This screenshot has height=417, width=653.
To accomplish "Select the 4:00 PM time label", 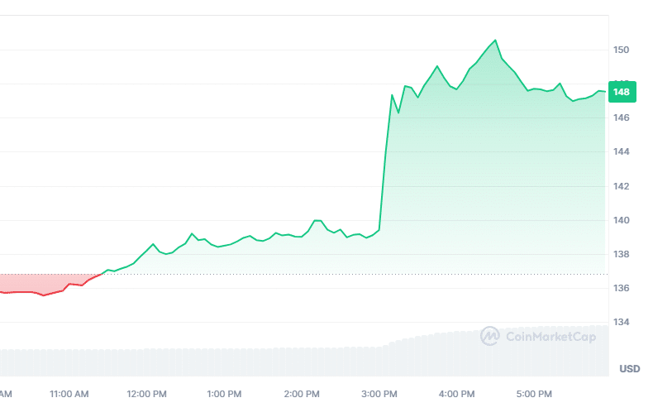I will pos(457,393).
